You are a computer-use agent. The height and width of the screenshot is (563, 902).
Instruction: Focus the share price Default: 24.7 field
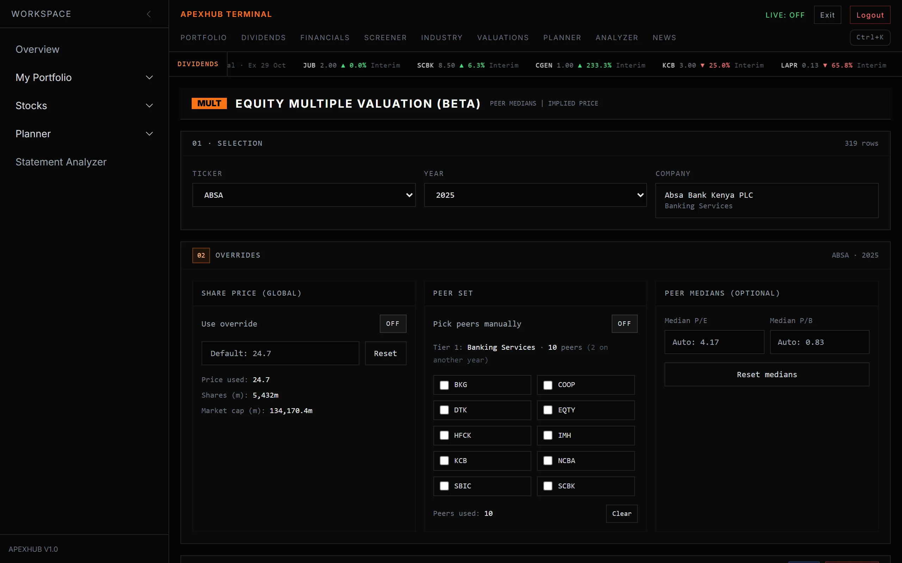[280, 353]
